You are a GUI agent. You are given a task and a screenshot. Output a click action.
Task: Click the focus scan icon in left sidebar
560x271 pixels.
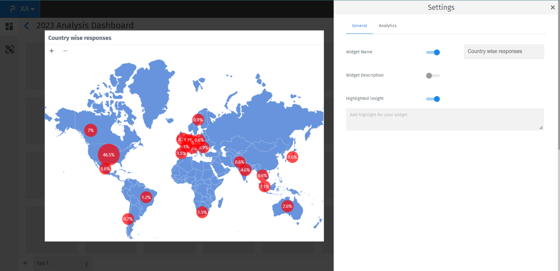(x=9, y=49)
